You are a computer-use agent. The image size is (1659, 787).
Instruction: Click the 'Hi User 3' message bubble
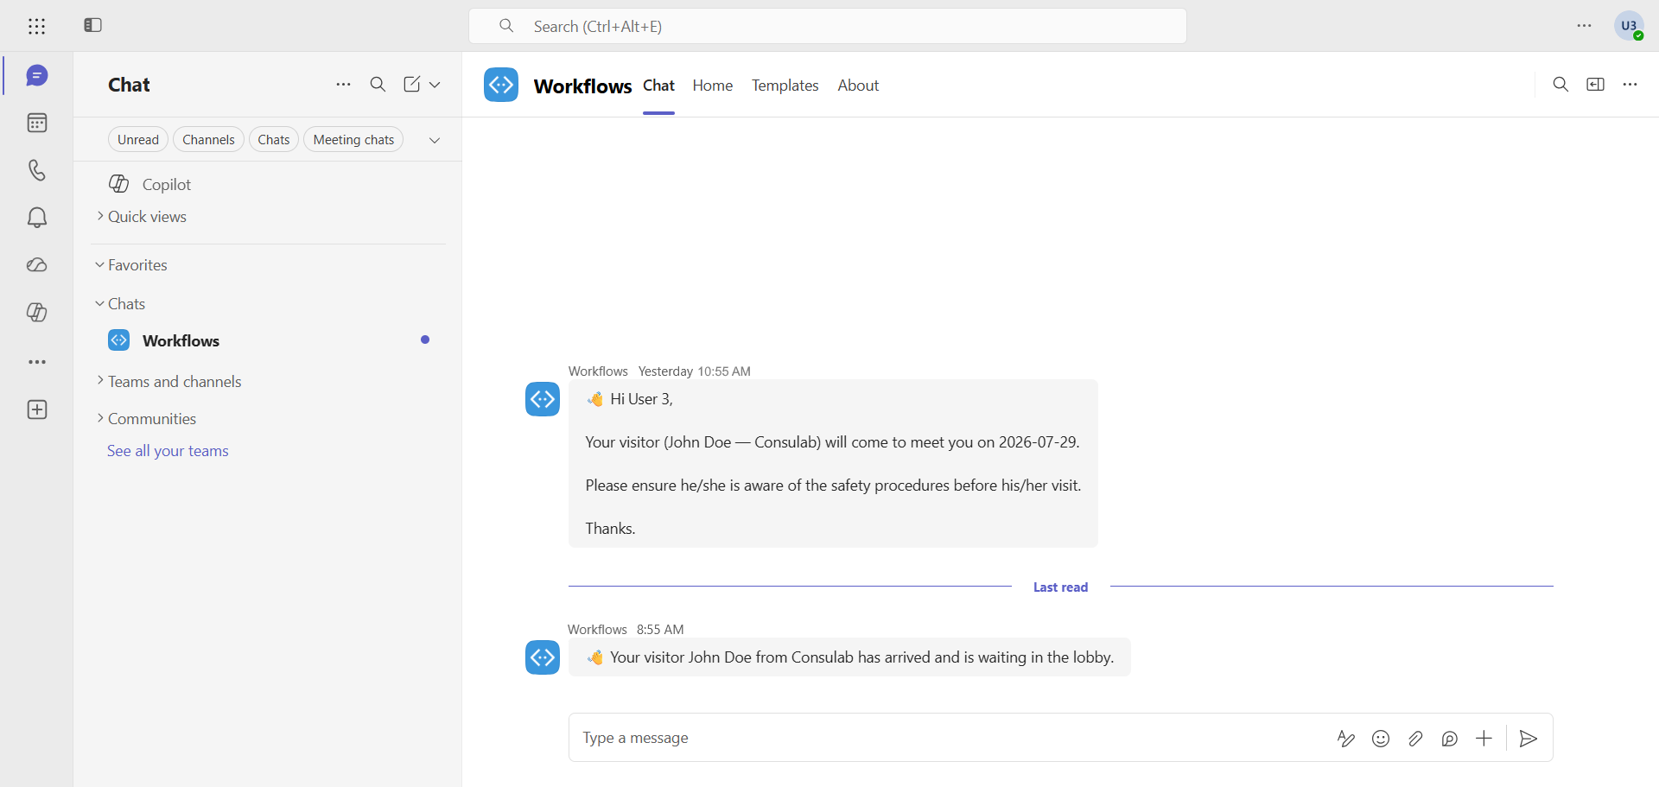(x=833, y=463)
